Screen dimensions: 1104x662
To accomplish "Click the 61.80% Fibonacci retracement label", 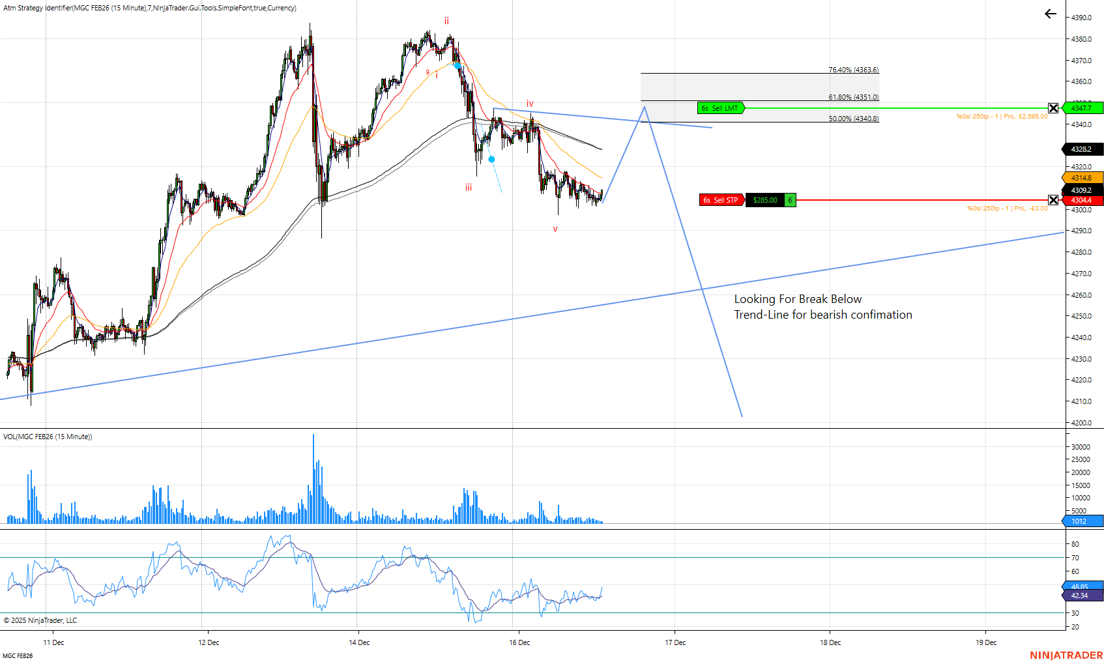I will [x=852, y=96].
